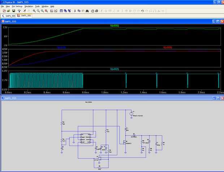Open the Tools menu
Viewport: 224px width, 172px height.
(37, 7)
